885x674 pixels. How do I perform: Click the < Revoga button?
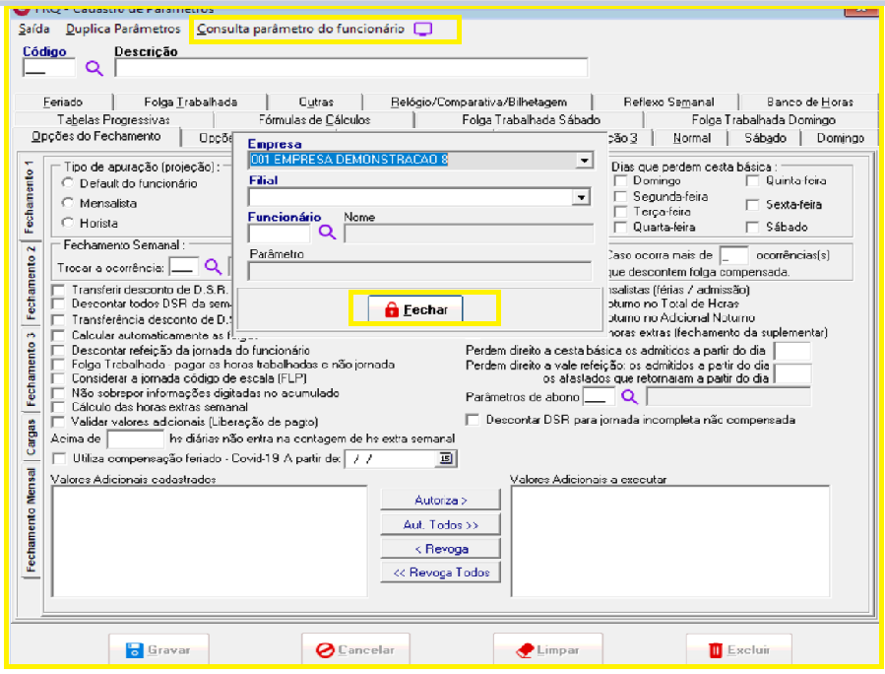coord(441,549)
